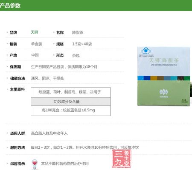Click the 功效成分及含量 table header cell
Viewport: 192px width, 170px height.
(71, 102)
